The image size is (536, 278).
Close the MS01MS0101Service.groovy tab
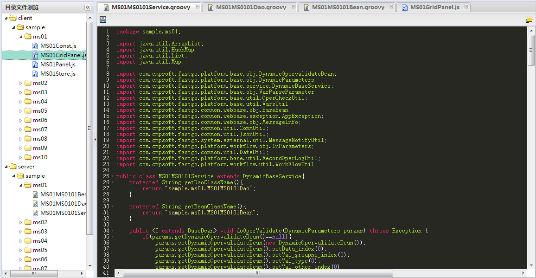[197, 6]
